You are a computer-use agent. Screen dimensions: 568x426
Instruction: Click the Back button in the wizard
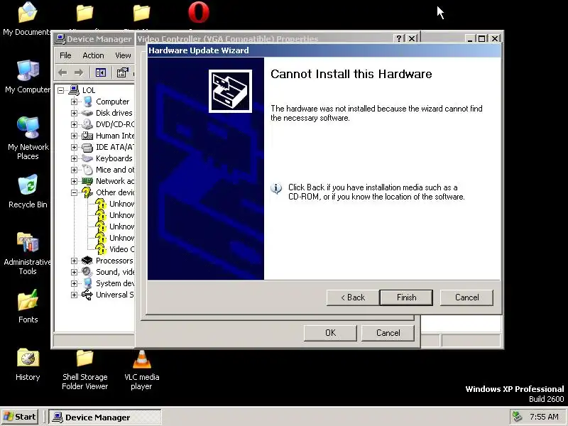click(x=353, y=297)
